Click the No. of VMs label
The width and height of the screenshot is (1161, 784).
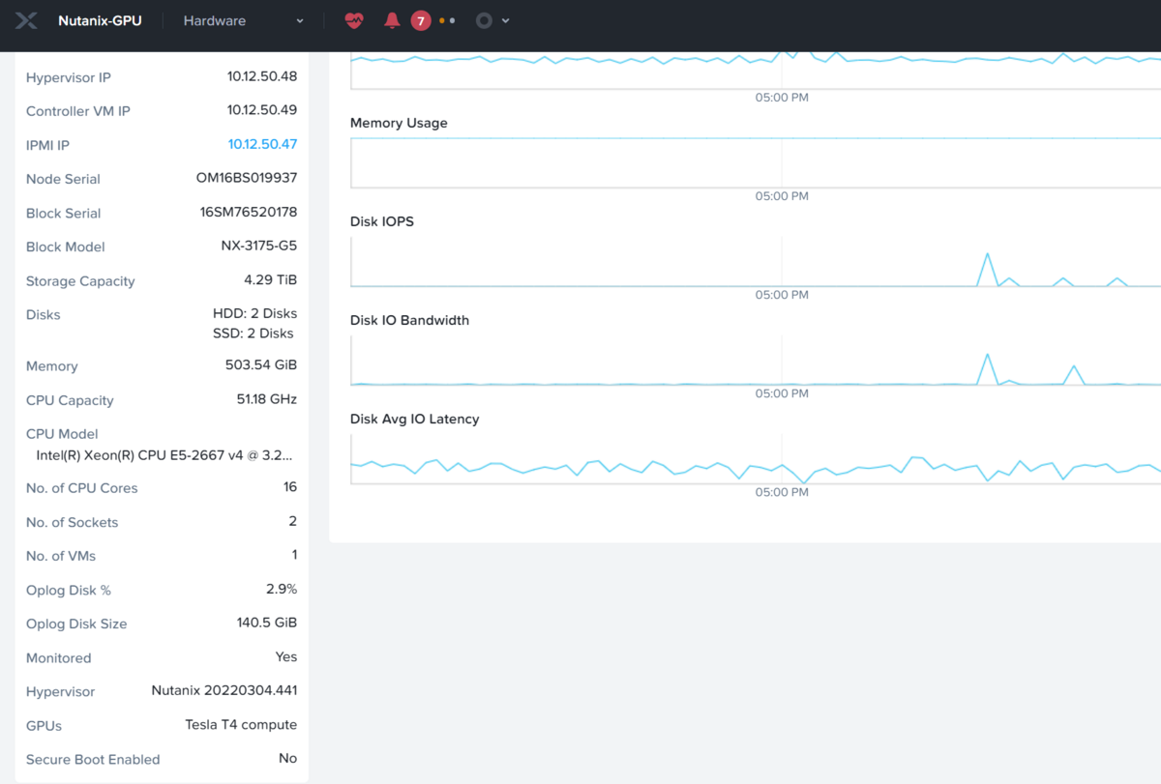61,556
